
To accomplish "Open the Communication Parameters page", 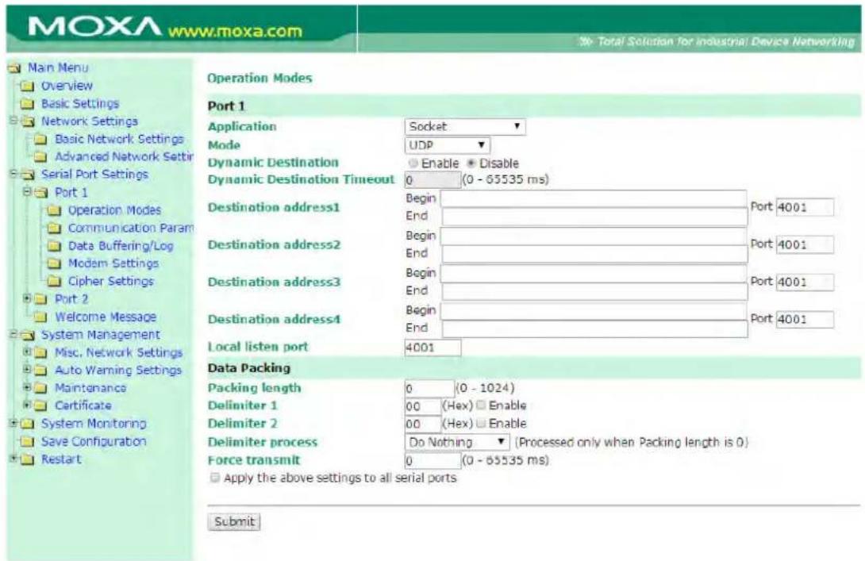I will (x=131, y=228).
